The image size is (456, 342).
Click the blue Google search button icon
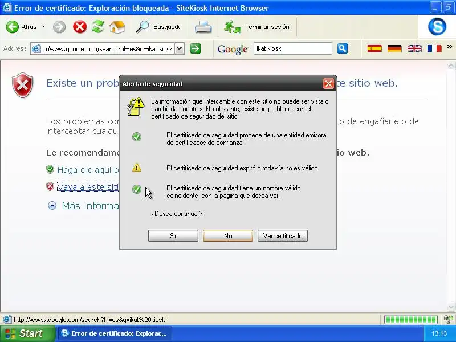click(343, 48)
